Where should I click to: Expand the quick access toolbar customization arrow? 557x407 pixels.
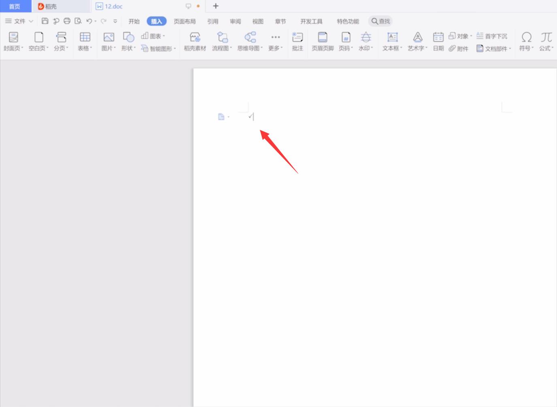click(115, 21)
